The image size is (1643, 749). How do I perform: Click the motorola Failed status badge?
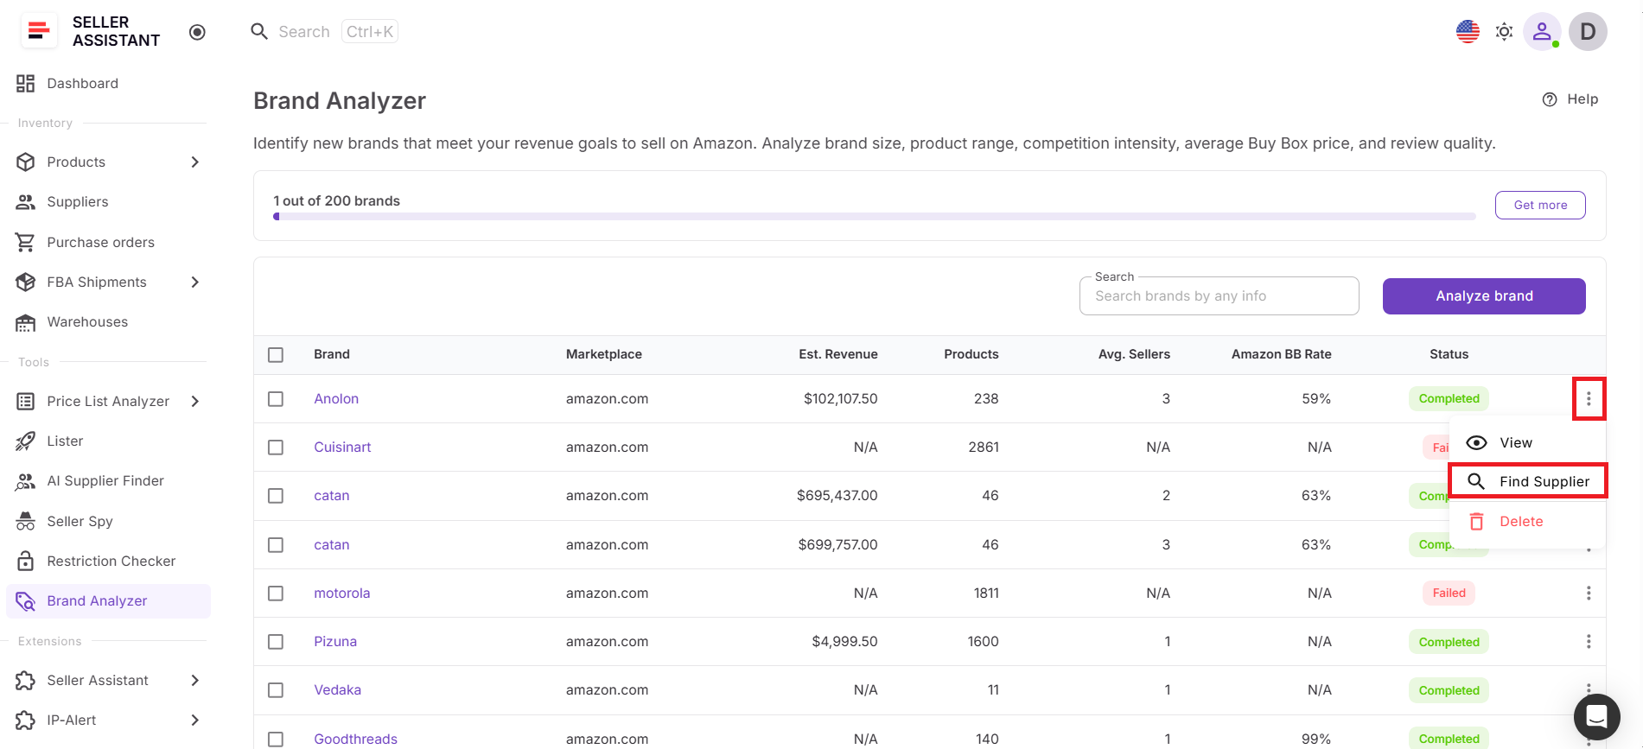click(1449, 593)
